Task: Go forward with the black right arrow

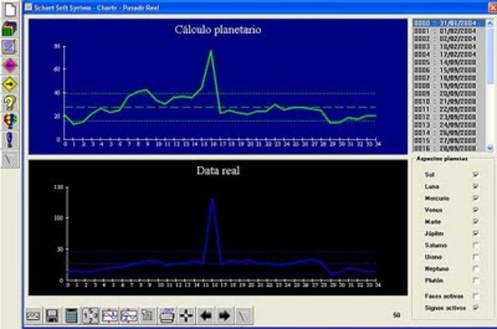Action: [224, 315]
